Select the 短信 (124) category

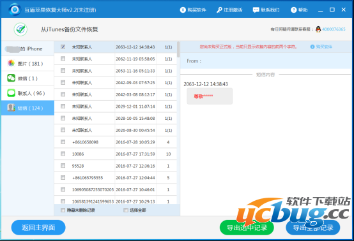27,108
